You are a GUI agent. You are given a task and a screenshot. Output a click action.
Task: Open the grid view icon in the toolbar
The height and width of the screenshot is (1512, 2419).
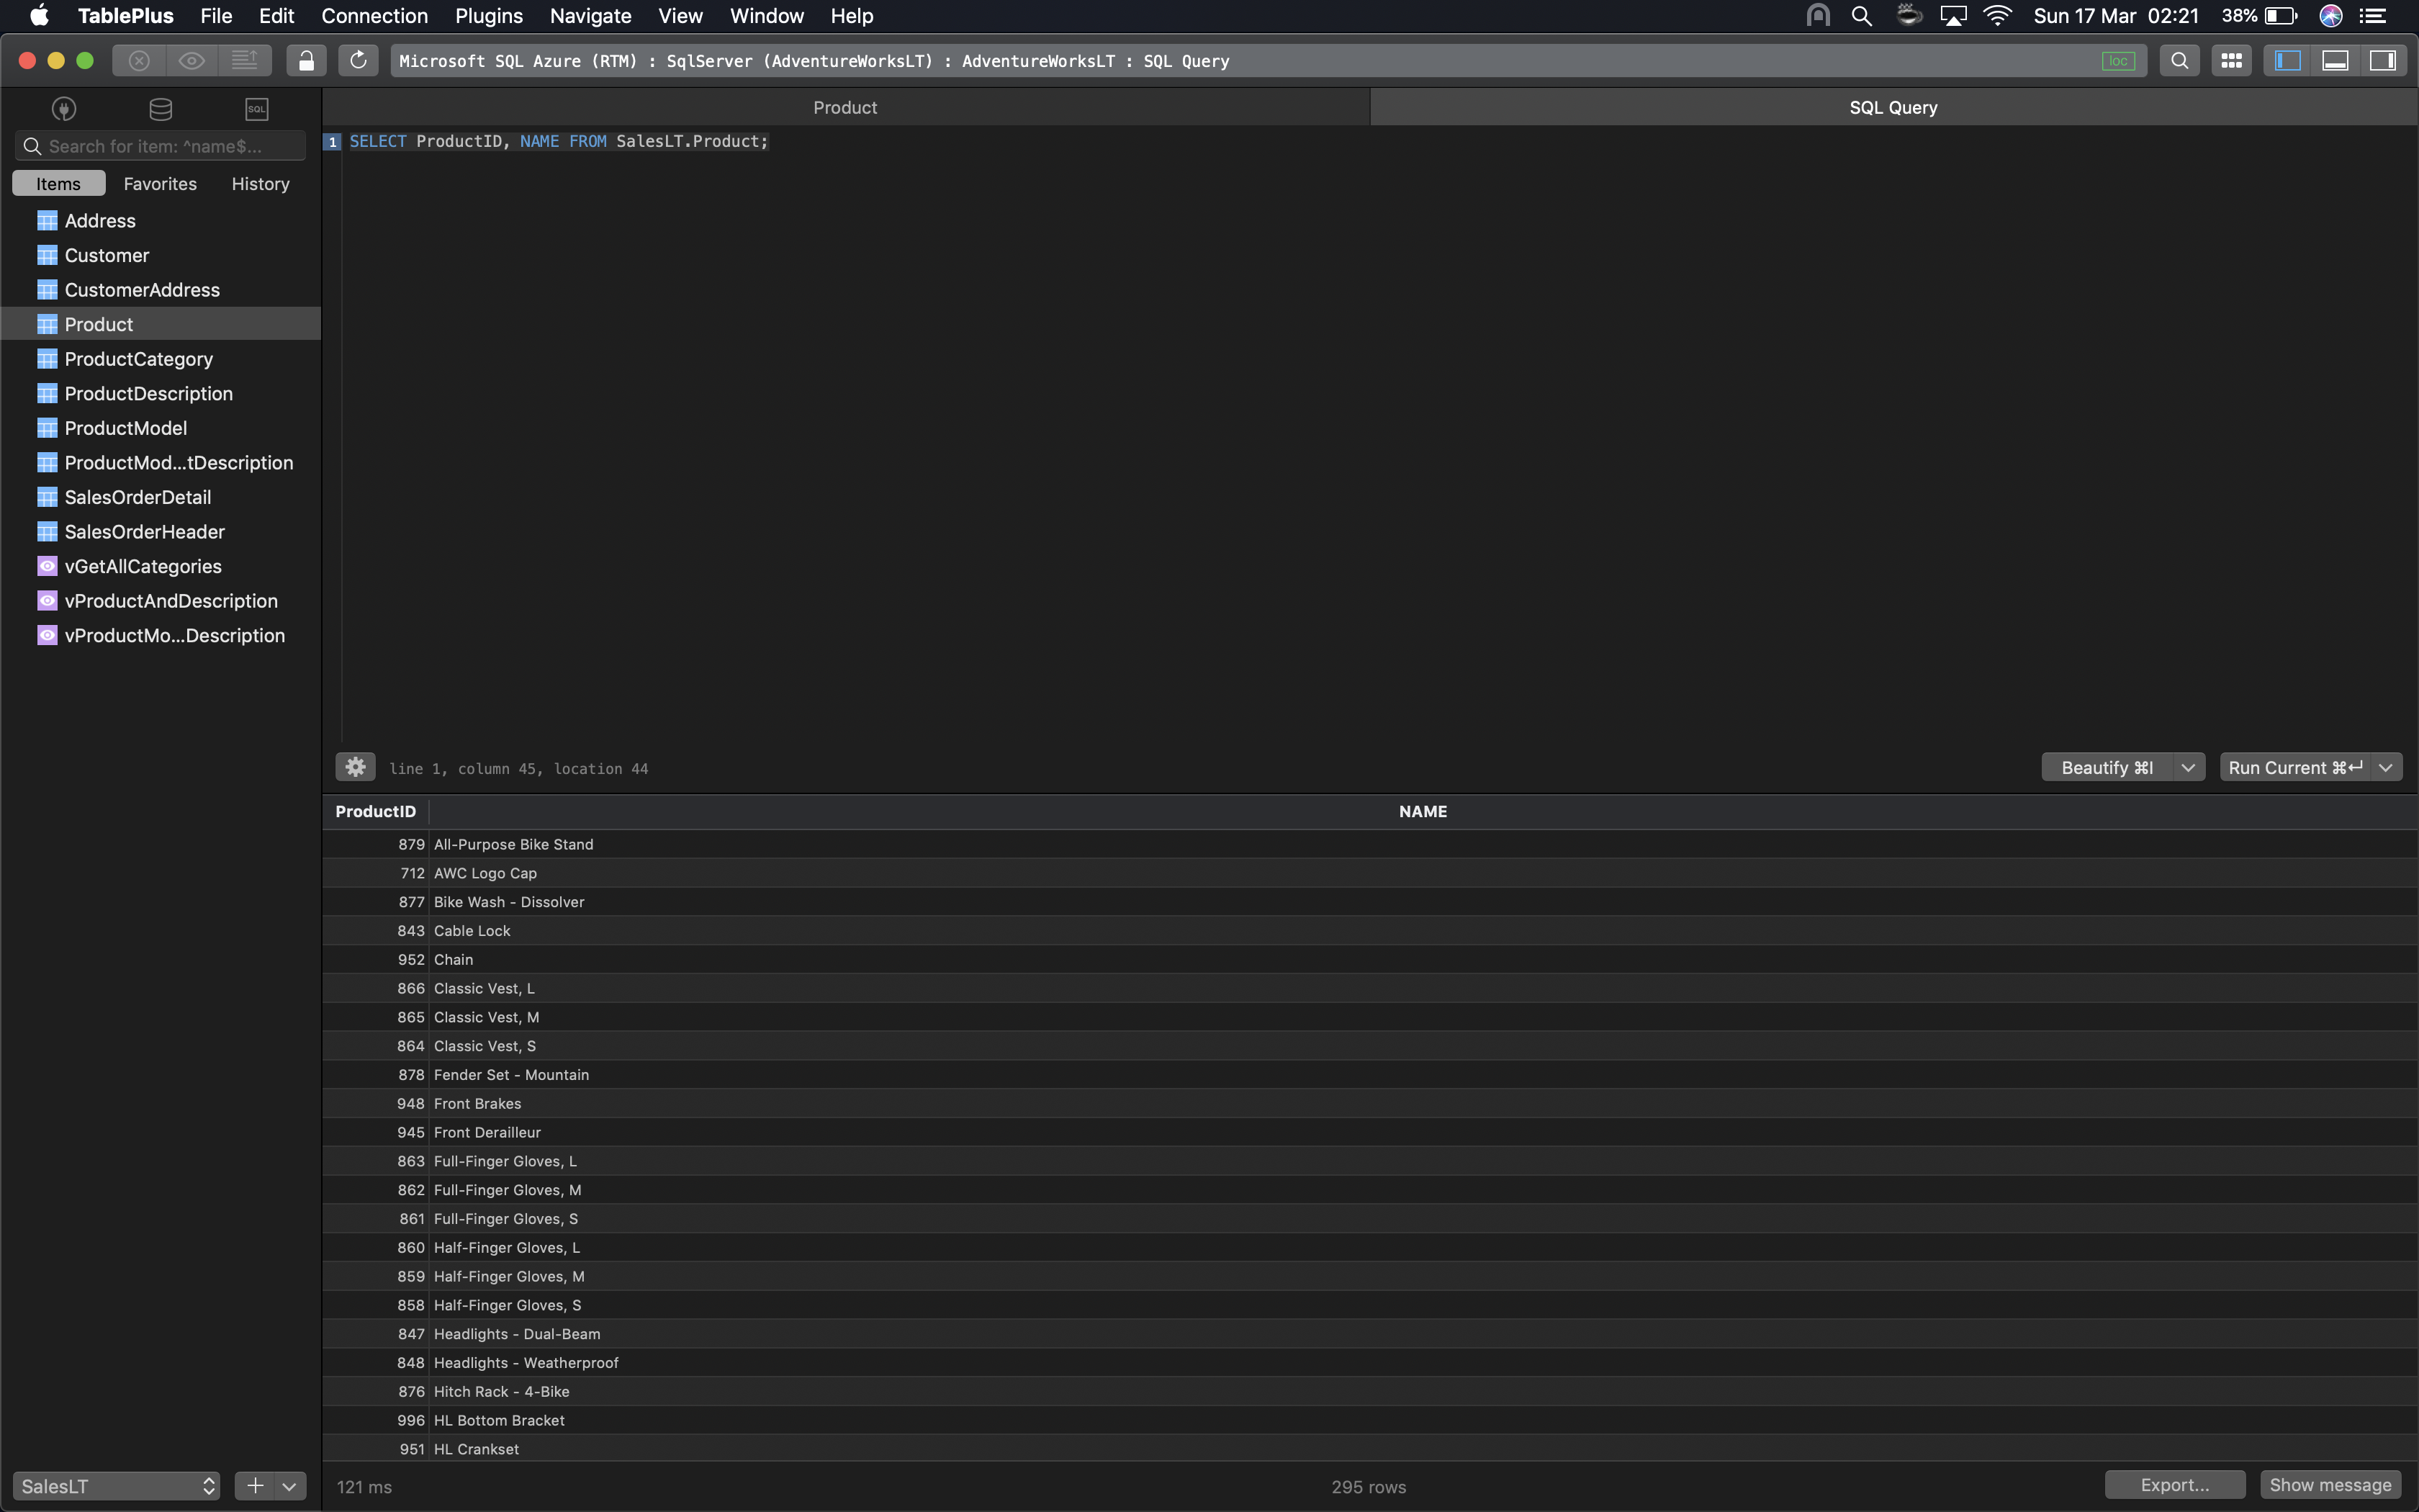coord(2231,60)
